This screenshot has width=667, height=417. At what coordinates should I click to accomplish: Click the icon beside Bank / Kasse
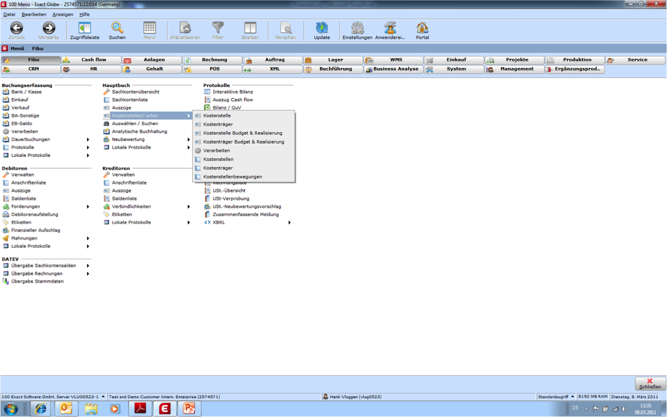(6, 92)
